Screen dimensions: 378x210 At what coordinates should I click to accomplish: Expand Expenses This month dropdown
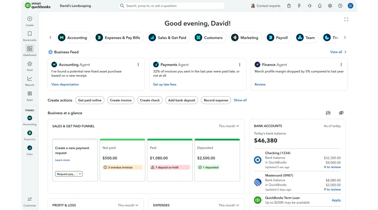229,205
